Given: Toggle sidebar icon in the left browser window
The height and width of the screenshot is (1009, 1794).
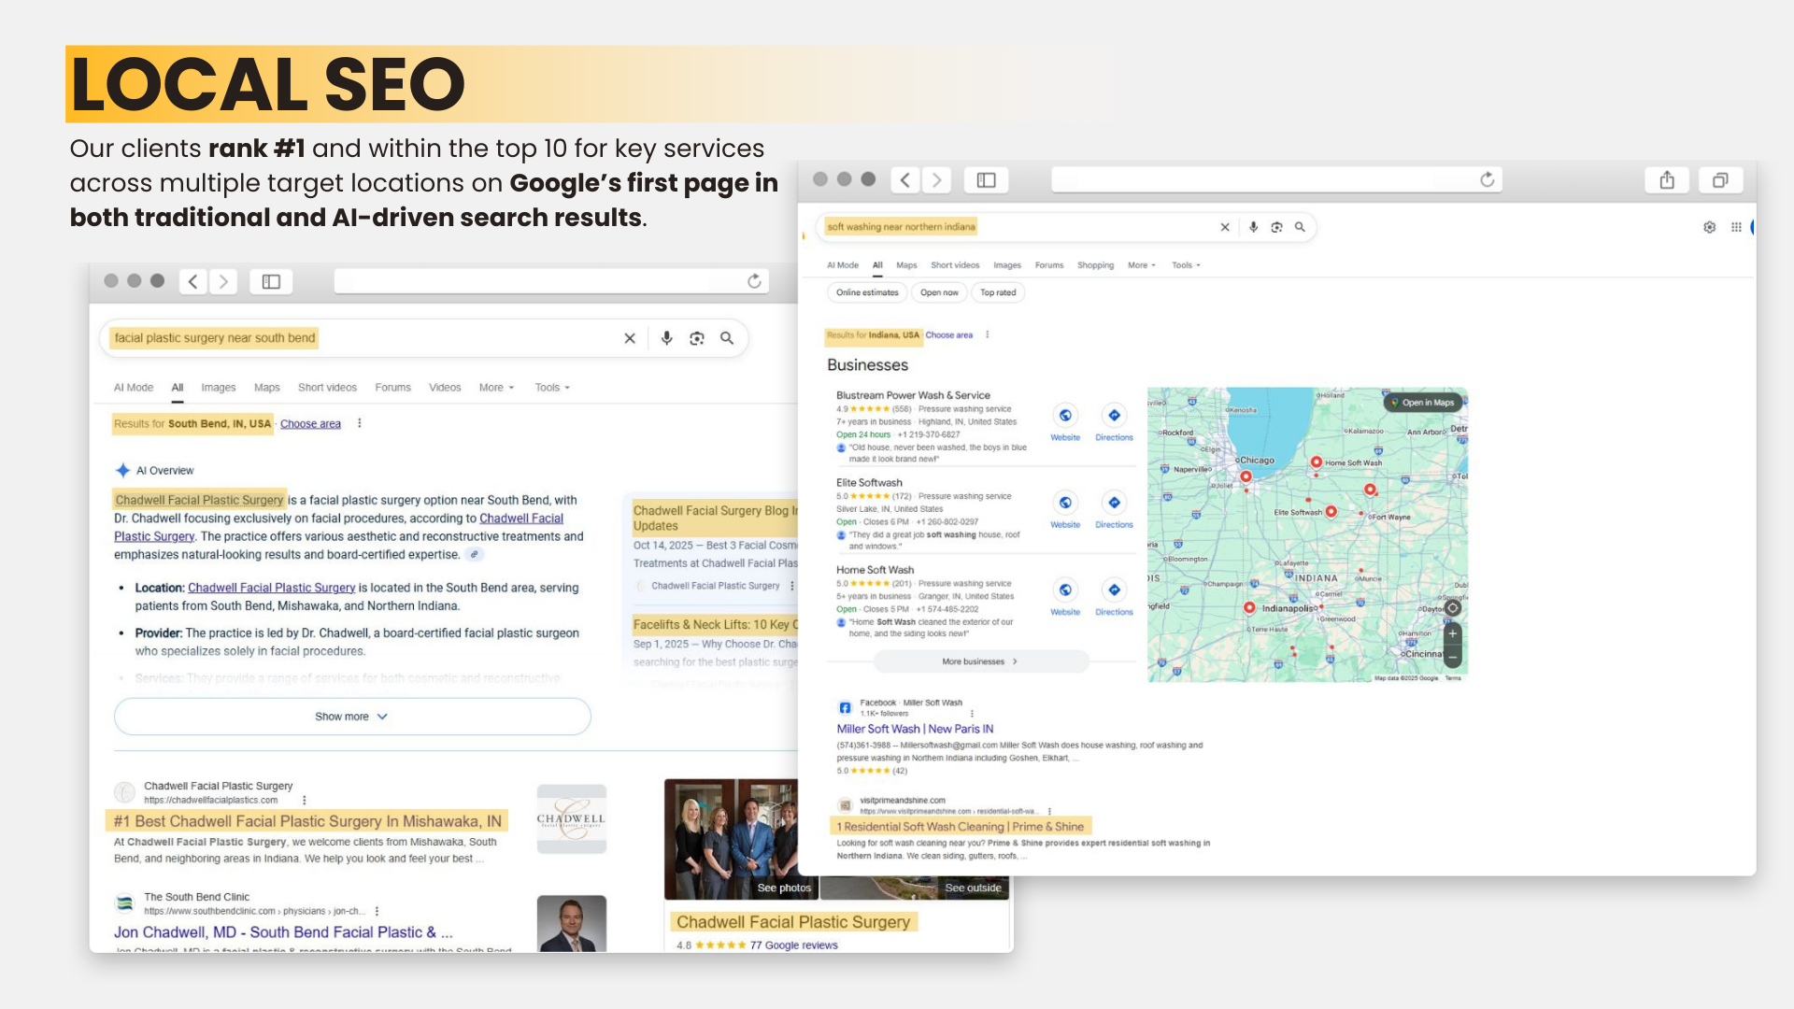Looking at the screenshot, I should (271, 281).
